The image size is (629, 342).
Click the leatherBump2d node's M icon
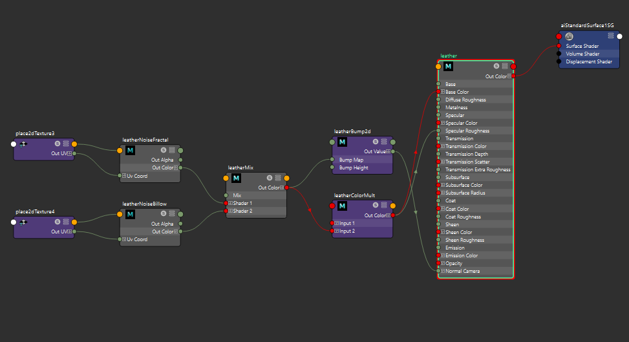click(x=343, y=142)
